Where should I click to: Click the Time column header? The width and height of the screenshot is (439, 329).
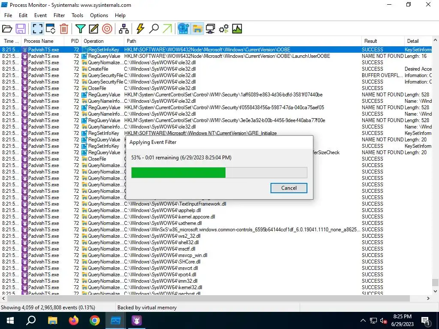pyautogui.click(x=11, y=41)
